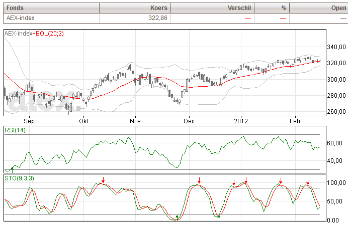Click the 322,86 price value

point(158,18)
